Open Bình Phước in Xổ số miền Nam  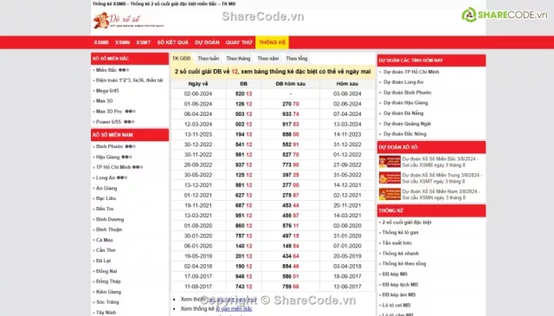pos(110,146)
